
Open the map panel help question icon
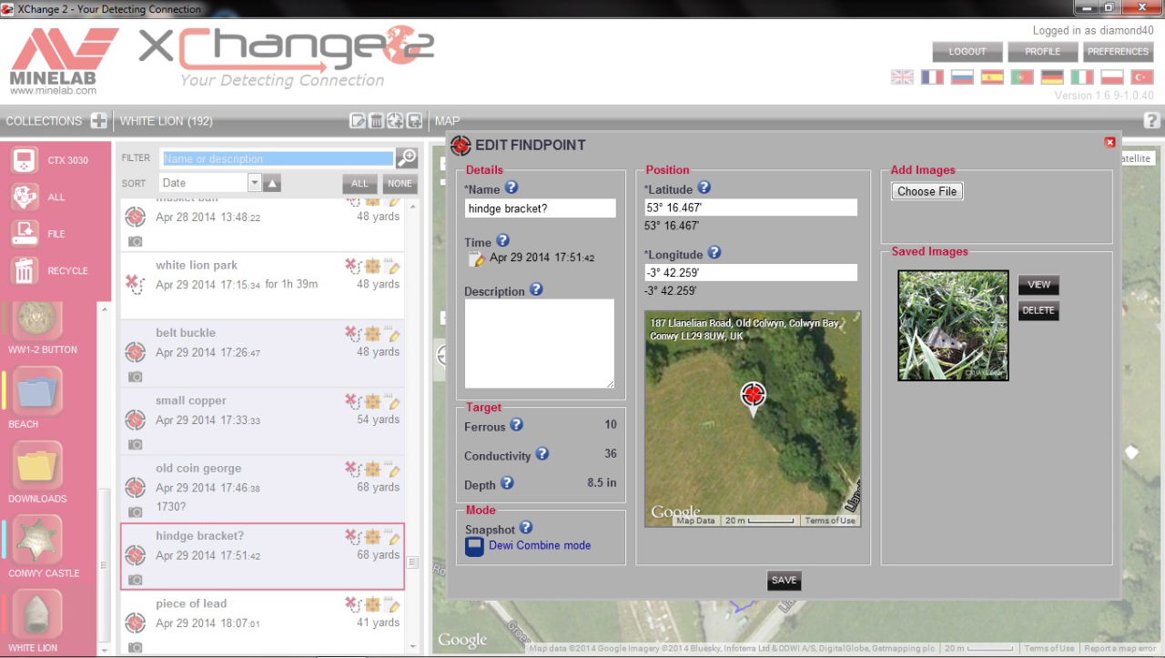click(x=1151, y=120)
